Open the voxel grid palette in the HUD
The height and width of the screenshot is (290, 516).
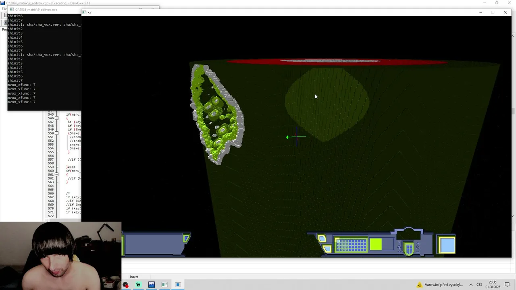pyautogui.click(x=351, y=245)
